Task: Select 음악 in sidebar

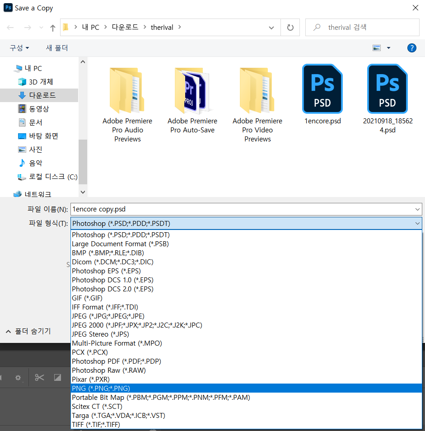Action: (x=30, y=163)
